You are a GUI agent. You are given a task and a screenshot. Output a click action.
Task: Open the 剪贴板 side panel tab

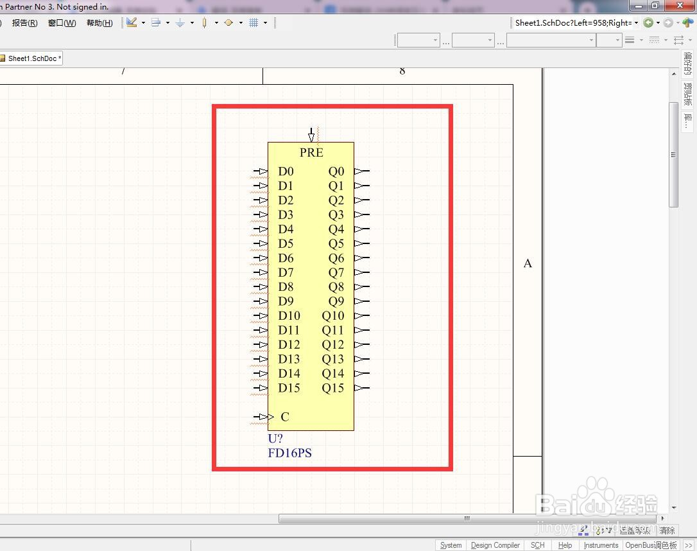pos(687,94)
